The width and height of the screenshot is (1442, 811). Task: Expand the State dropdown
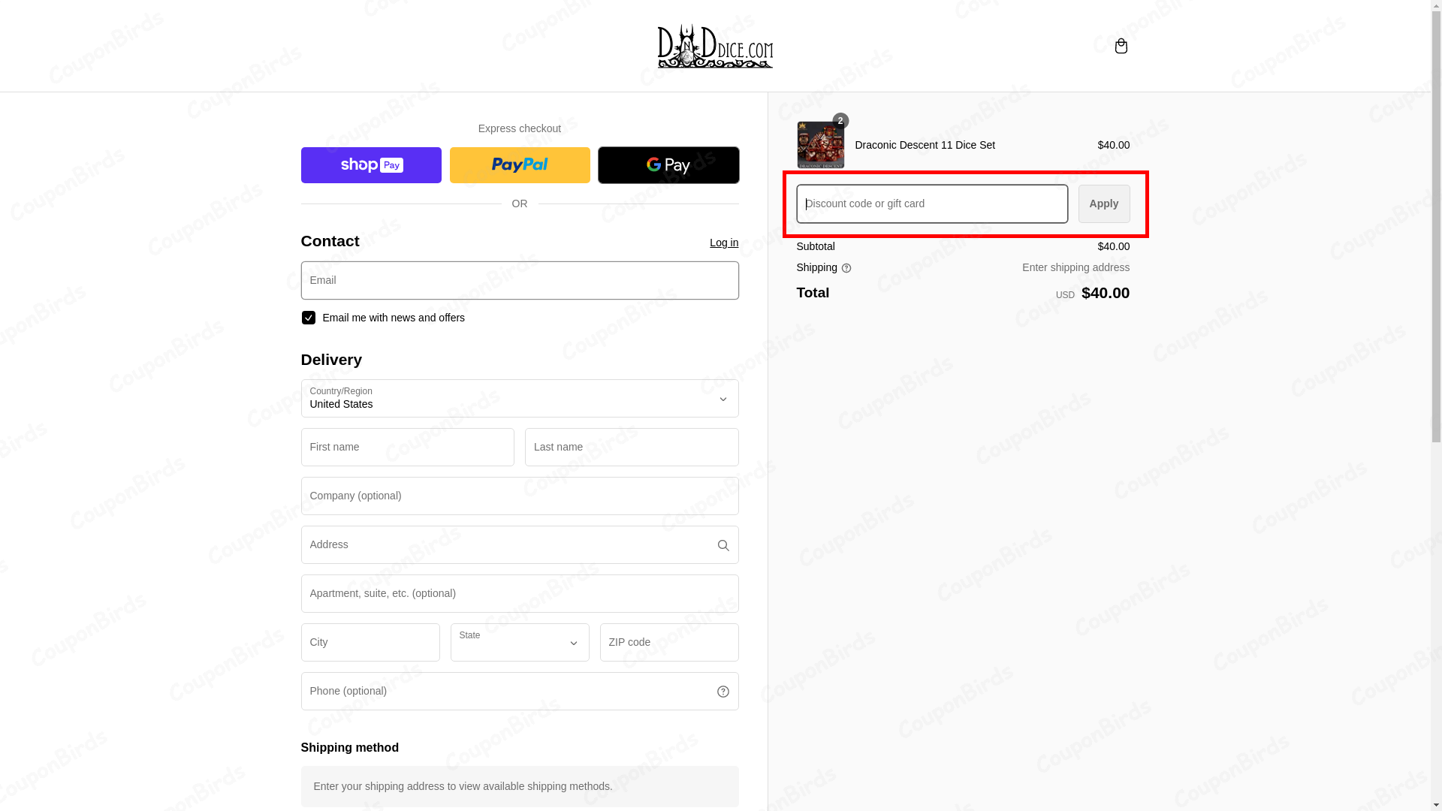tap(519, 642)
